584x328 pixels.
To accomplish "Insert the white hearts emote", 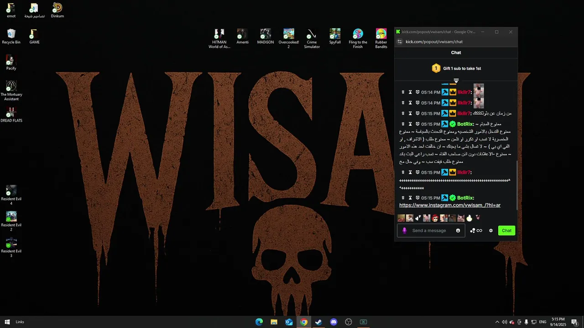I will click(x=418, y=218).
